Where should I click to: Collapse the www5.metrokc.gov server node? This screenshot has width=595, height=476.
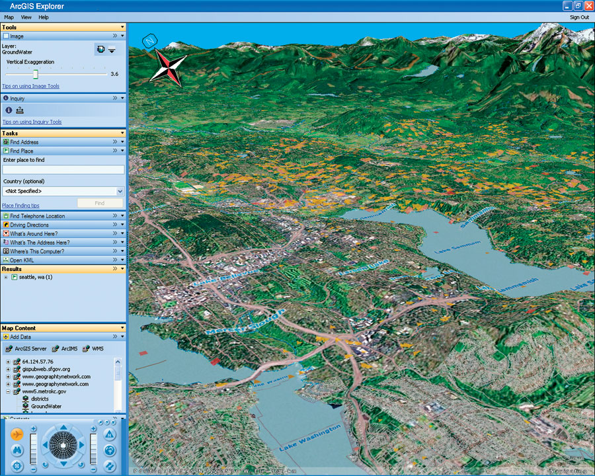7,391
